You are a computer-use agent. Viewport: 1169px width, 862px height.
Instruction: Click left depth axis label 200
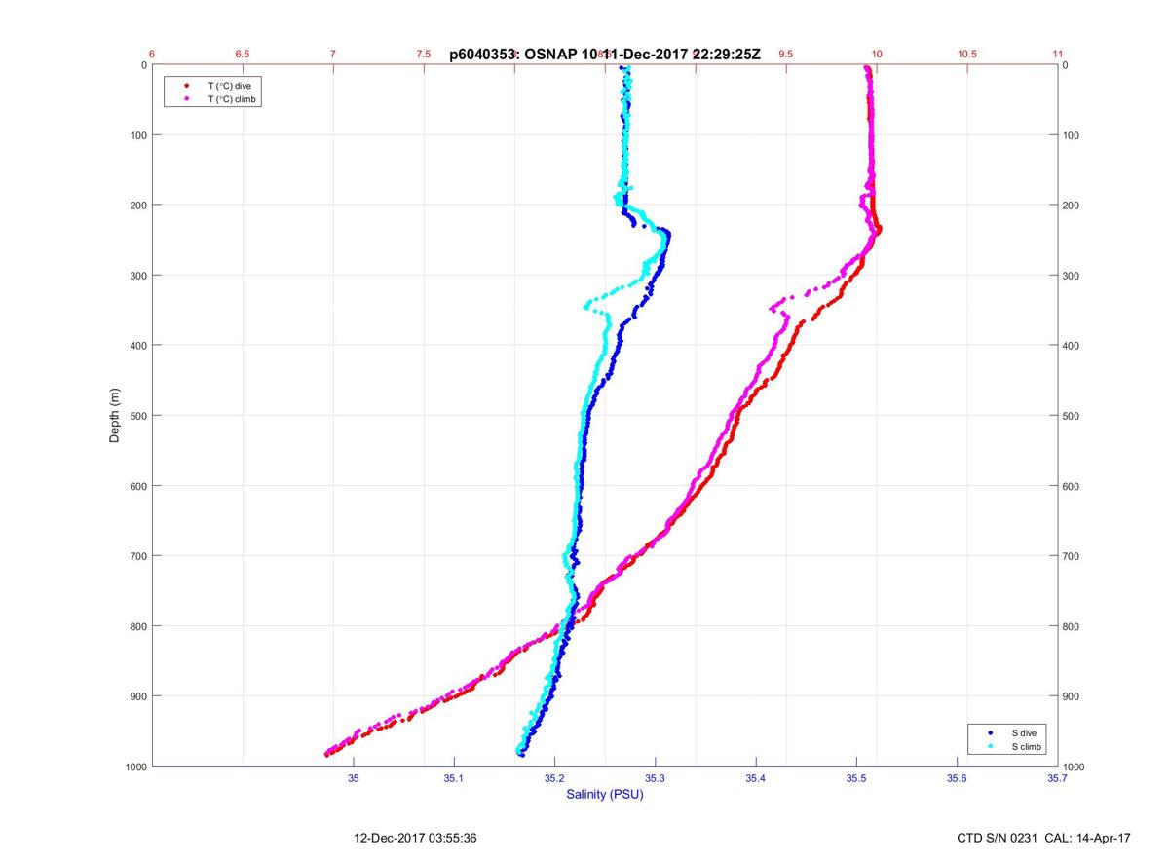[x=138, y=206]
